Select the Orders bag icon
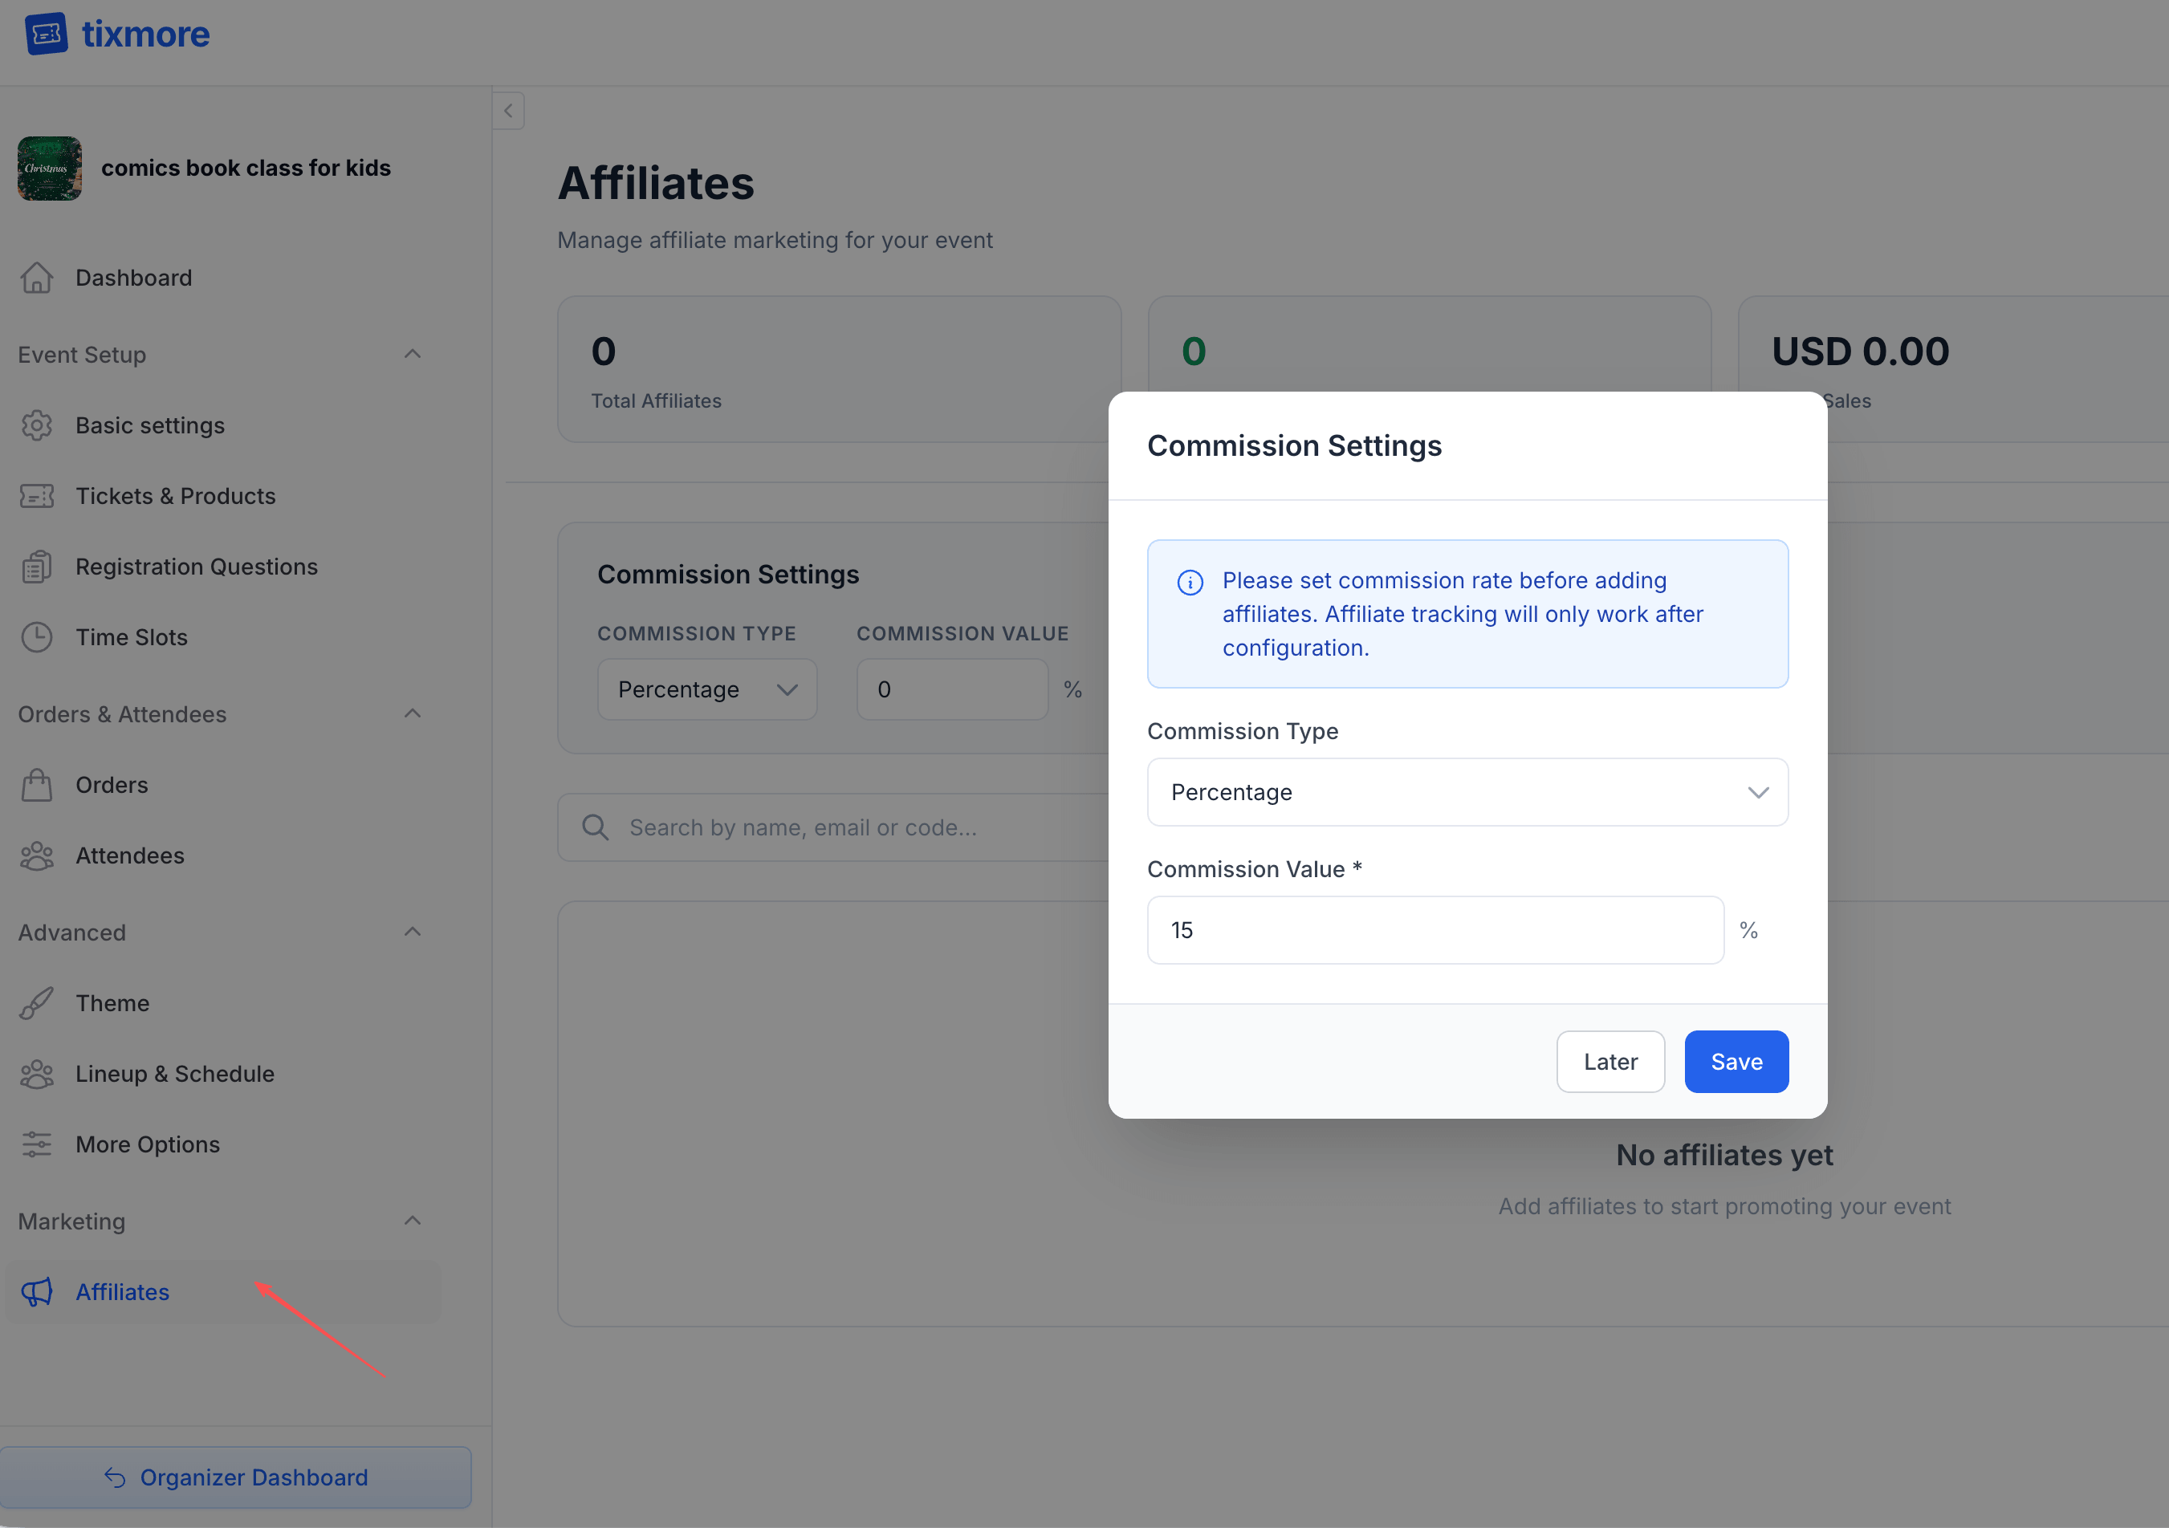 [37, 784]
